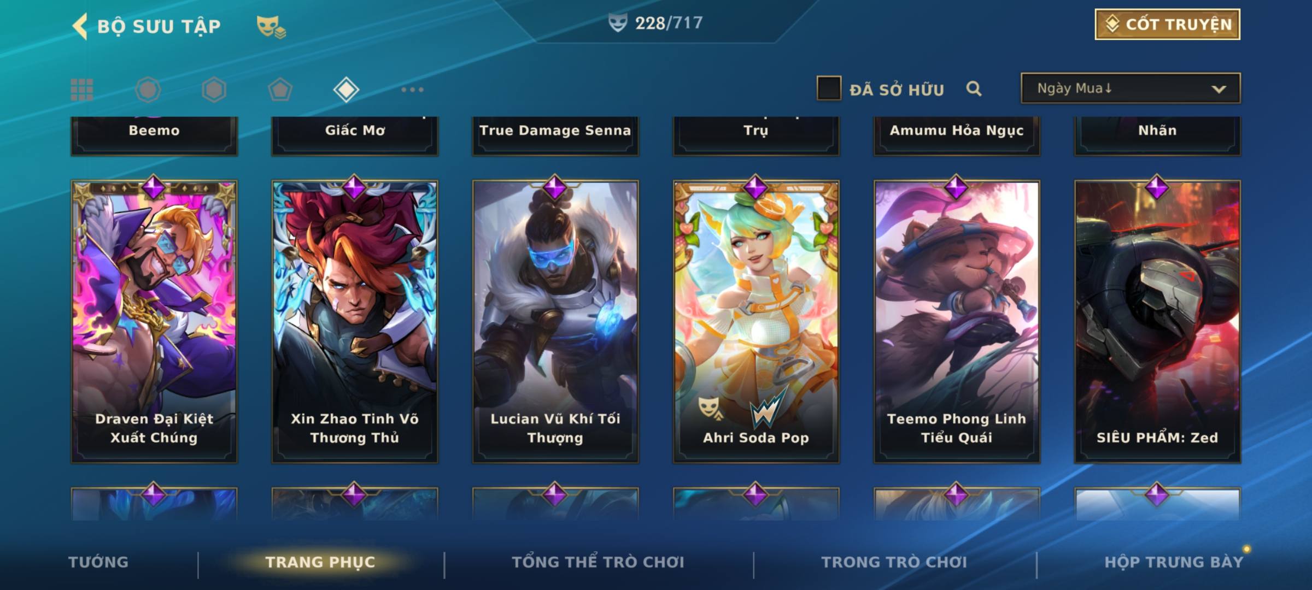Select the second hexagon rarity filter
Image resolution: width=1312 pixels, height=590 pixels.
(214, 90)
